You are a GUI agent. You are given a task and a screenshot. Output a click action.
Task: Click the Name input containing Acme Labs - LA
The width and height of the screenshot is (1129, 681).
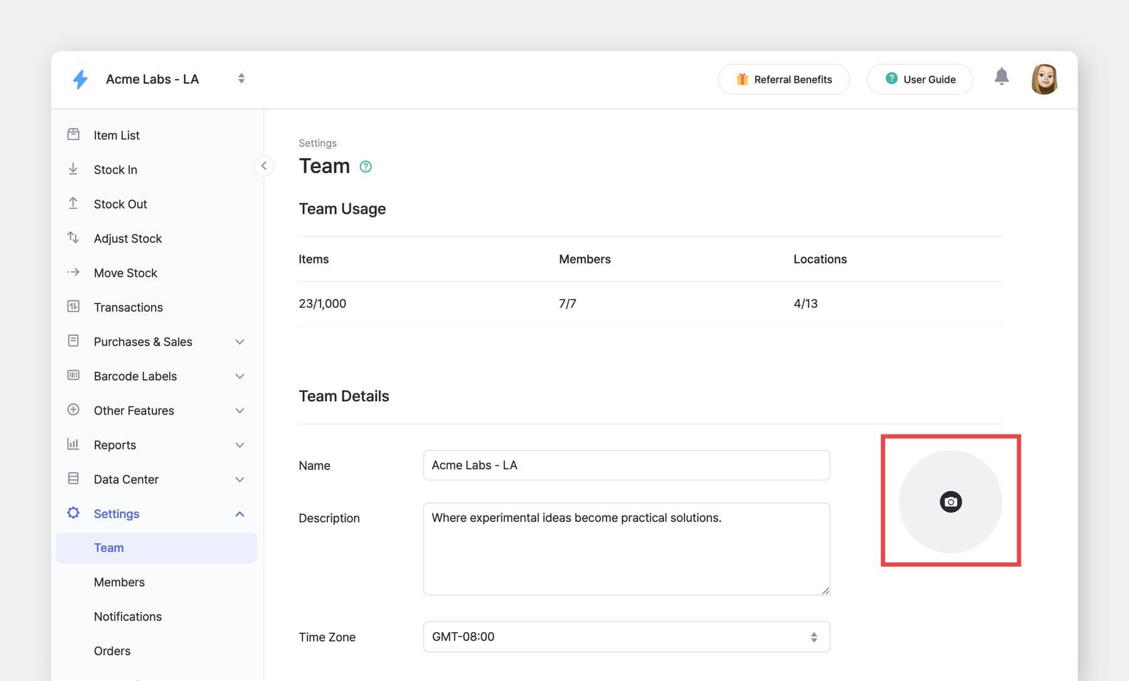pyautogui.click(x=625, y=465)
